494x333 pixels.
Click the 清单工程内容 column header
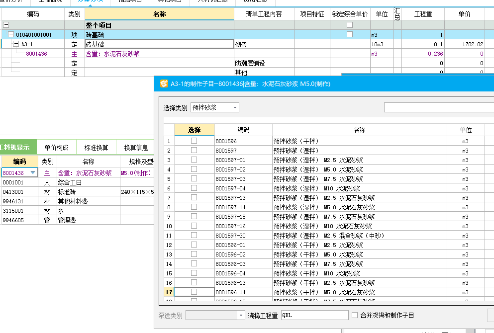pyautogui.click(x=264, y=14)
